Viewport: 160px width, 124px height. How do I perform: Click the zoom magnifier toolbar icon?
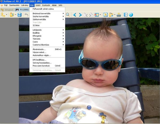(x=68, y=15)
